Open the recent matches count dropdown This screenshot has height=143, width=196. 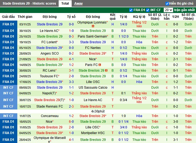click(168, 10)
